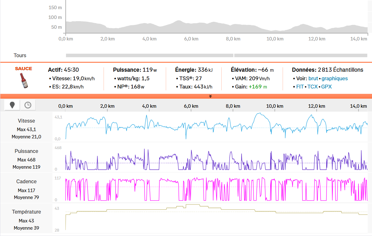Download the FIT file
The image size is (372, 236).
coord(300,87)
